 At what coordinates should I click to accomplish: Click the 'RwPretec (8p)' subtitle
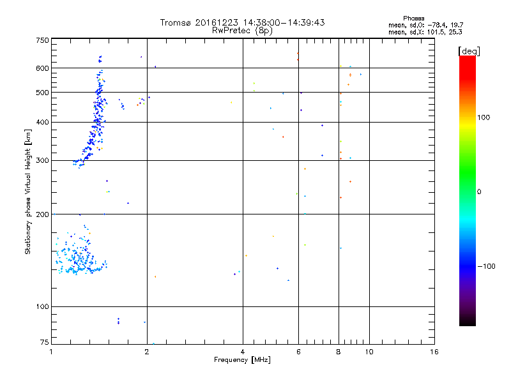tap(242, 31)
